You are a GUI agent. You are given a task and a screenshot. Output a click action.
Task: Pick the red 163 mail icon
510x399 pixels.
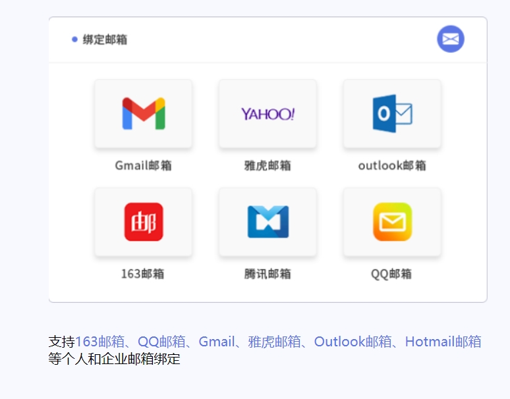(x=143, y=222)
